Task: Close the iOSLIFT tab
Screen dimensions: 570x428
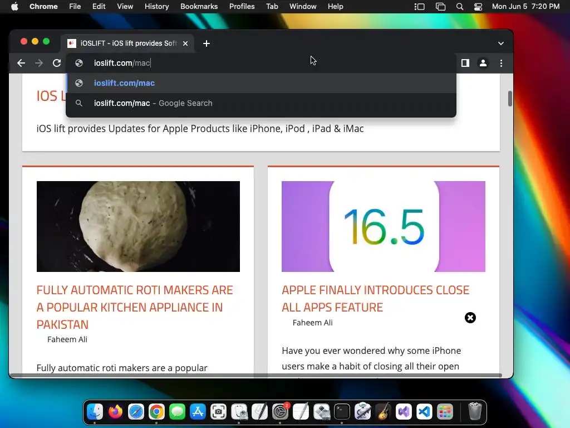Action: click(185, 43)
